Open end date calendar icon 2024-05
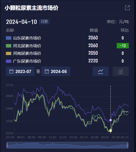 coord(47,71)
